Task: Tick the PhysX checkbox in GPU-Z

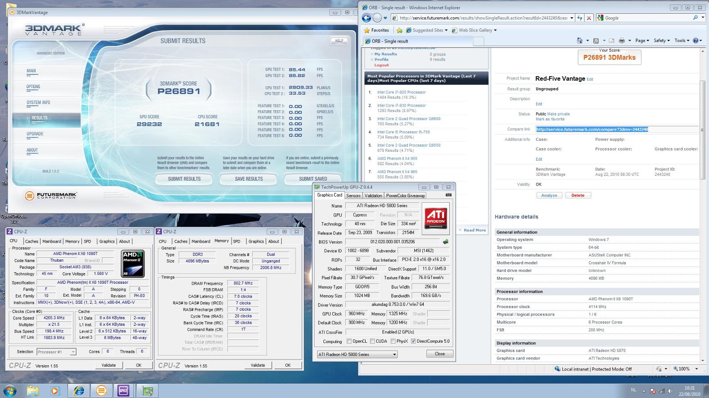Action: 393,341
